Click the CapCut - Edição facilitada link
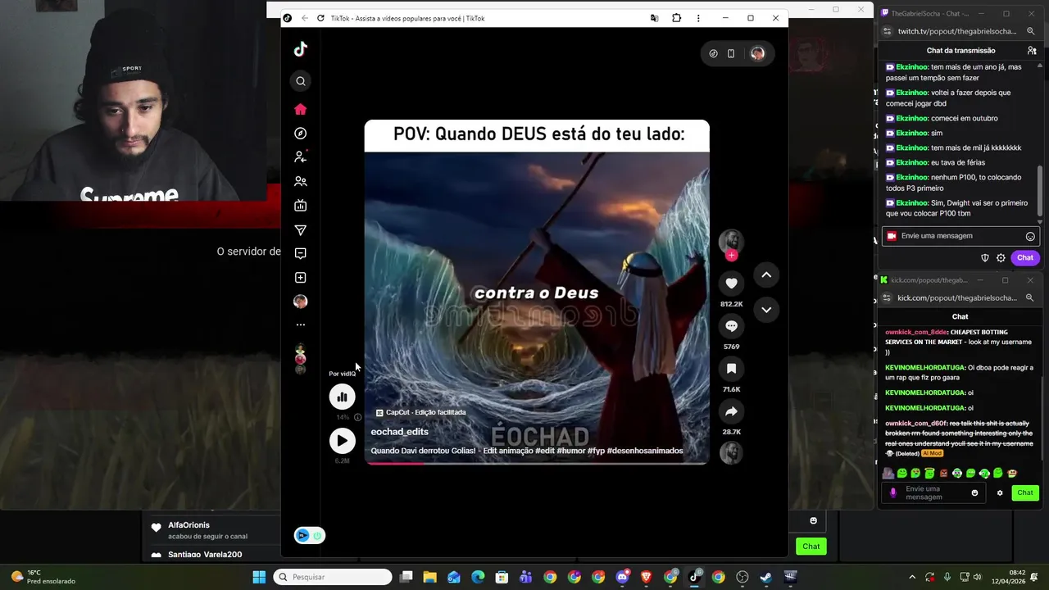 [420, 412]
